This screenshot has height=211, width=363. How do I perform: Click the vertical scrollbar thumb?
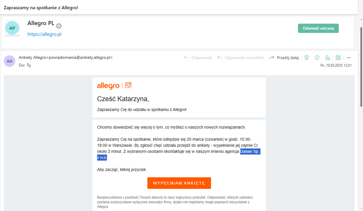361,67
